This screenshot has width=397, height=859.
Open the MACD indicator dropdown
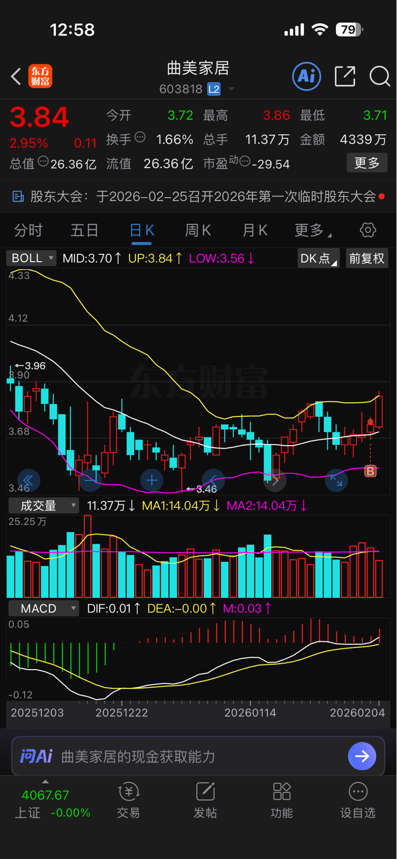tap(44, 608)
